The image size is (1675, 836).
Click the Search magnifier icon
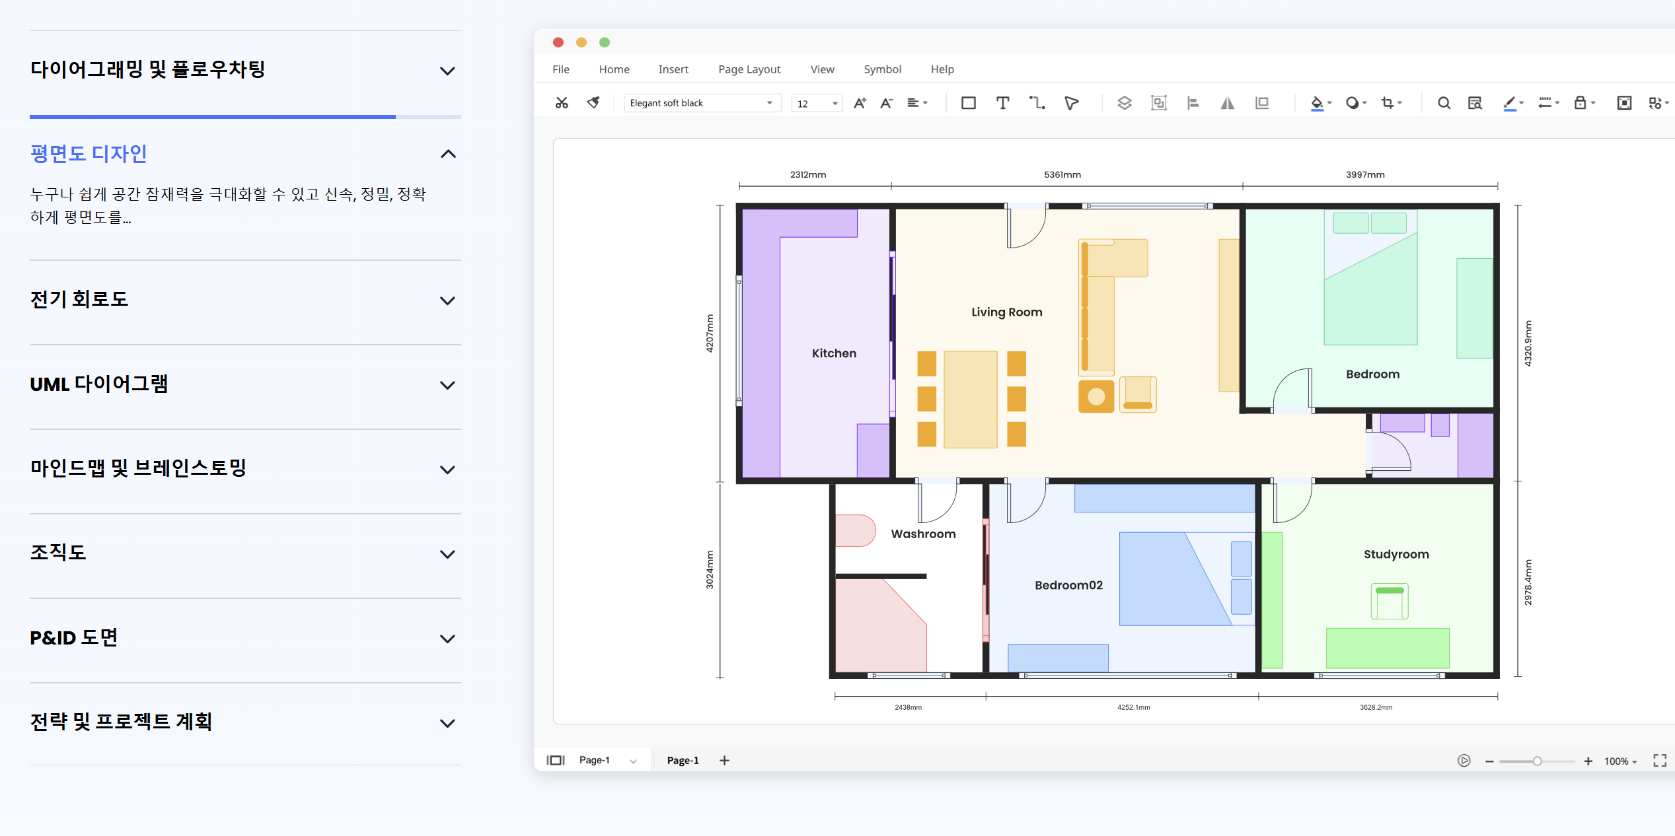1444,103
